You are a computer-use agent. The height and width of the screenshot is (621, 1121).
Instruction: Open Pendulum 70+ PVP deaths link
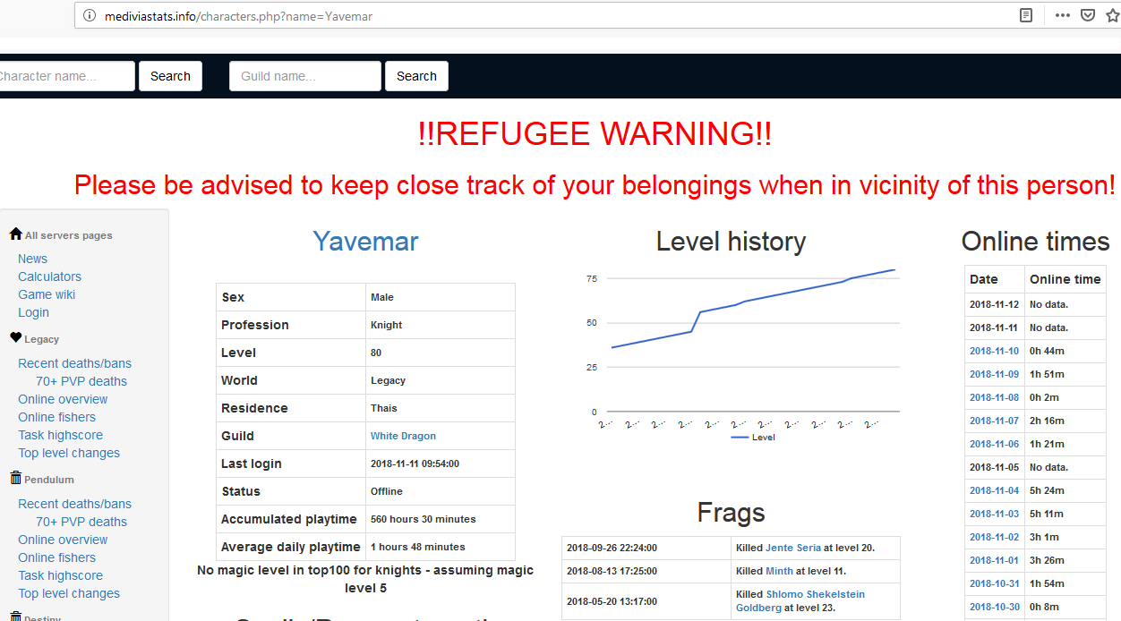[81, 522]
